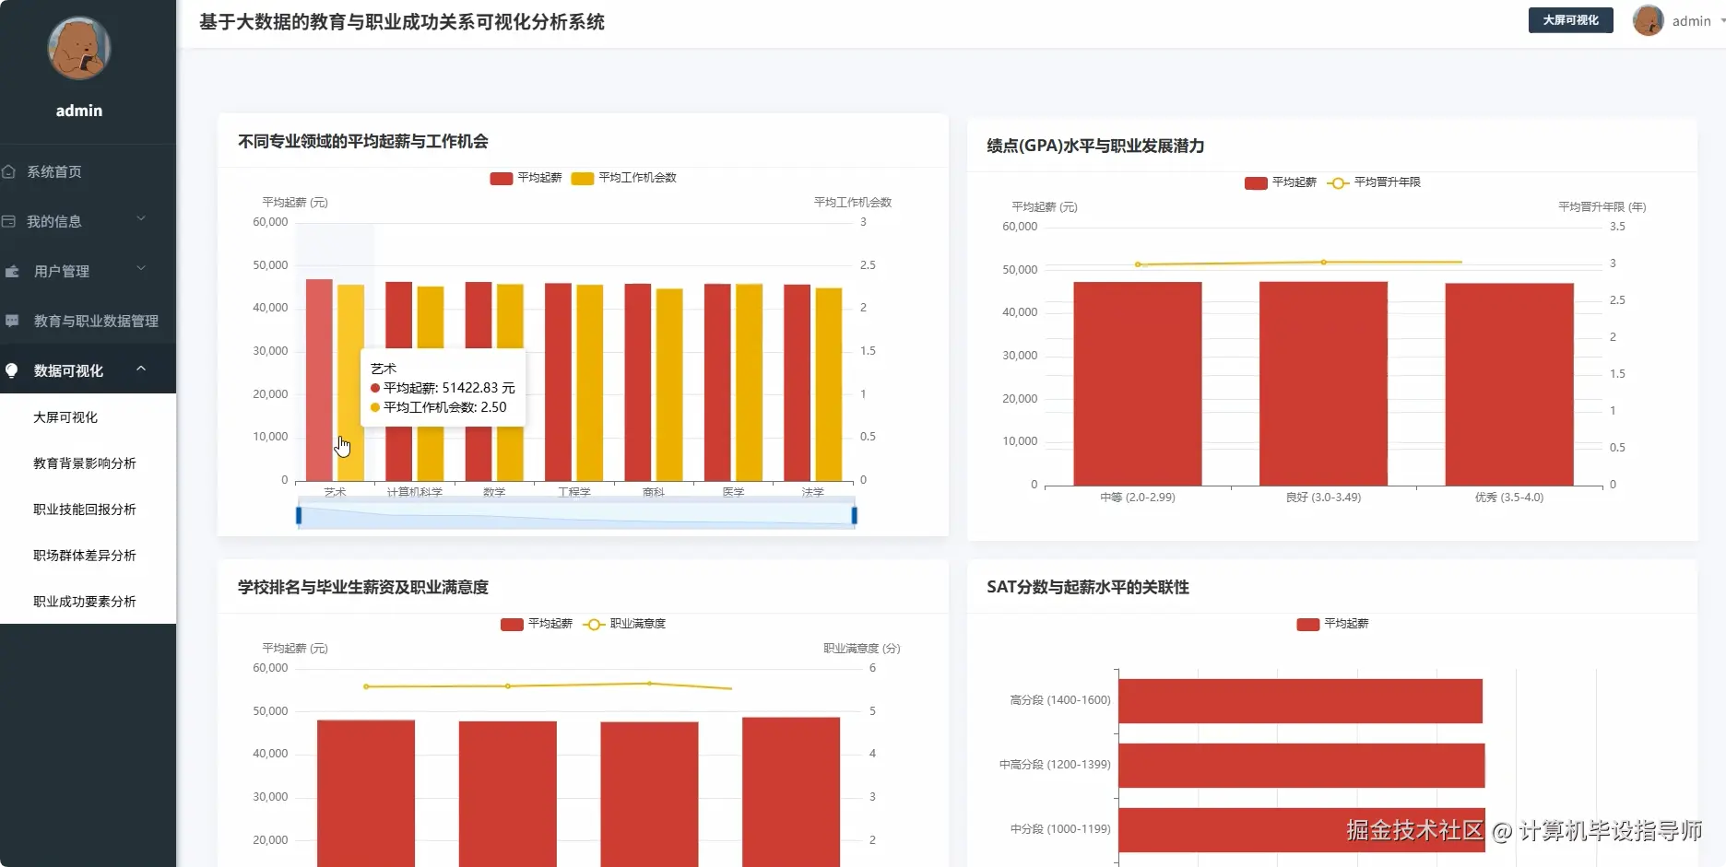Toggle 平均起薪 legend in GPA chart
Viewport: 1726px width, 867px height.
[x=1281, y=182]
